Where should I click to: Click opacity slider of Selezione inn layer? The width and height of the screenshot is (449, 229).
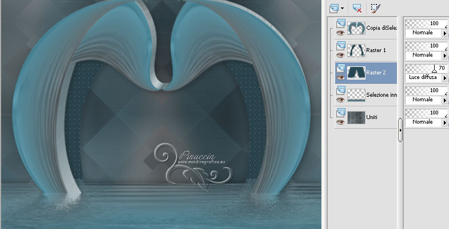click(x=426, y=90)
